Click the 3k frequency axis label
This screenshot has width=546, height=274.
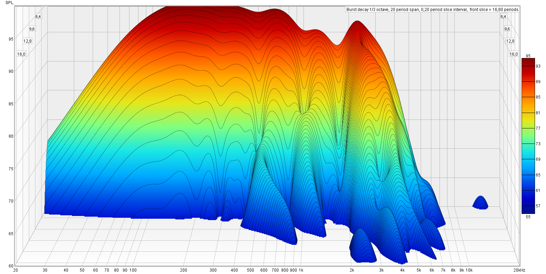[382, 270]
